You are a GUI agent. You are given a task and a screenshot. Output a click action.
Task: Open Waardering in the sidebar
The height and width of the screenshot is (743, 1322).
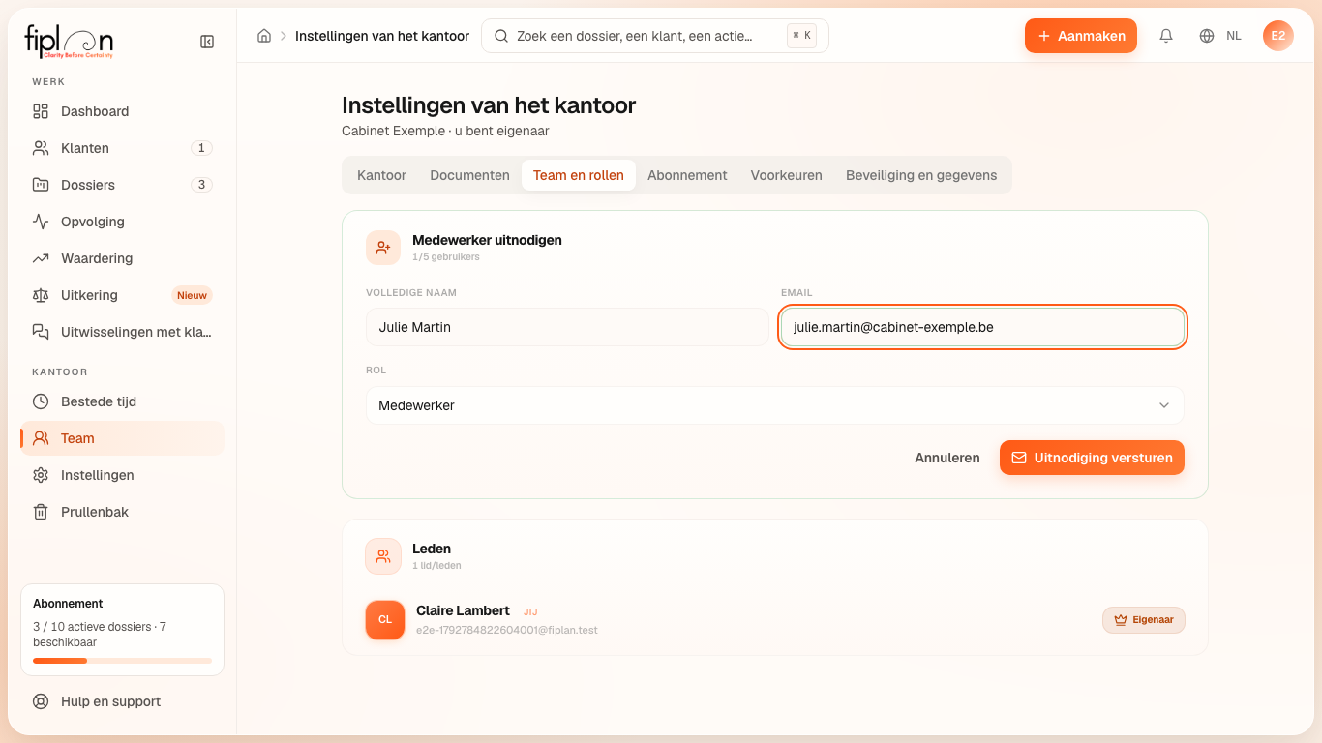click(x=122, y=258)
